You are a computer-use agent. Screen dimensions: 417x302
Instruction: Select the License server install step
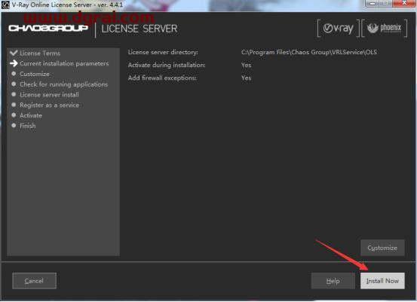click(49, 95)
